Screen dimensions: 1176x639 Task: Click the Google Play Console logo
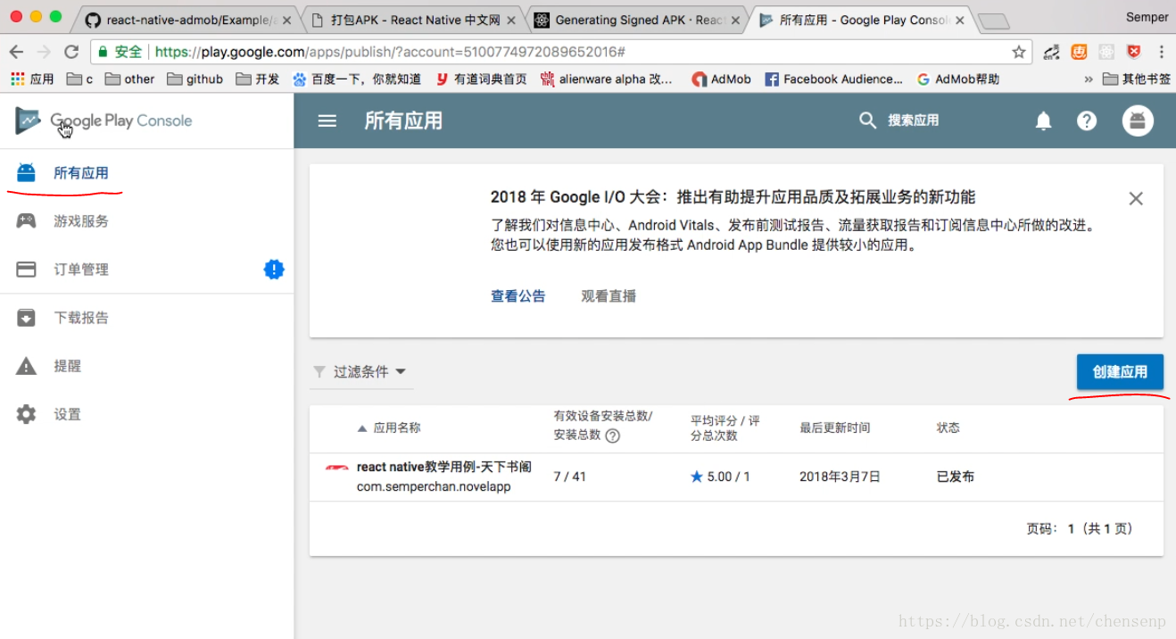tap(104, 120)
